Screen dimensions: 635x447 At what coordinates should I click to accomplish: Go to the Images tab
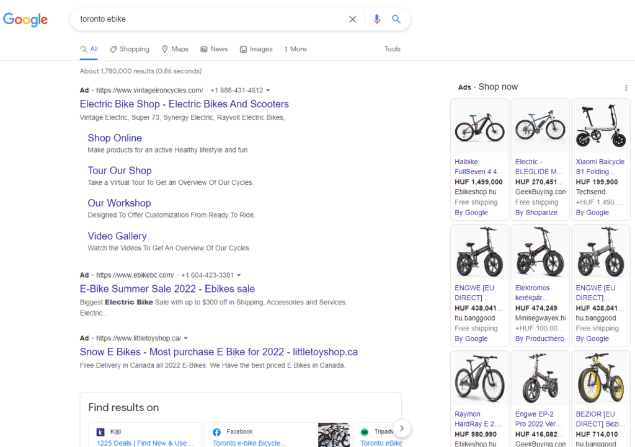[256, 49]
